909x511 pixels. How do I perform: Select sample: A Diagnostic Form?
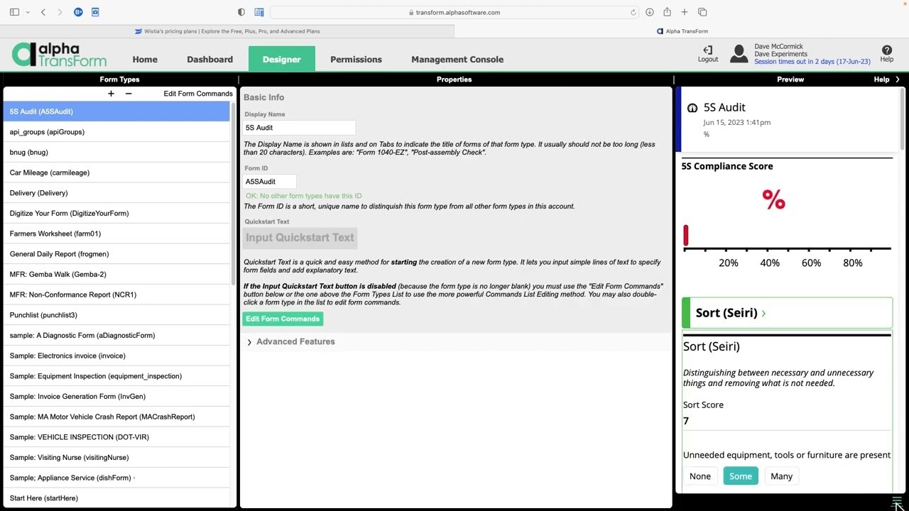[x=116, y=336]
